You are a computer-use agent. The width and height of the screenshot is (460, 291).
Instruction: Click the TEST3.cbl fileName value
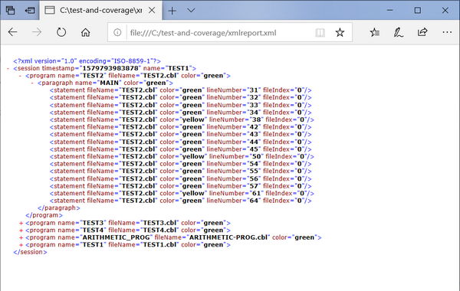click(159, 223)
